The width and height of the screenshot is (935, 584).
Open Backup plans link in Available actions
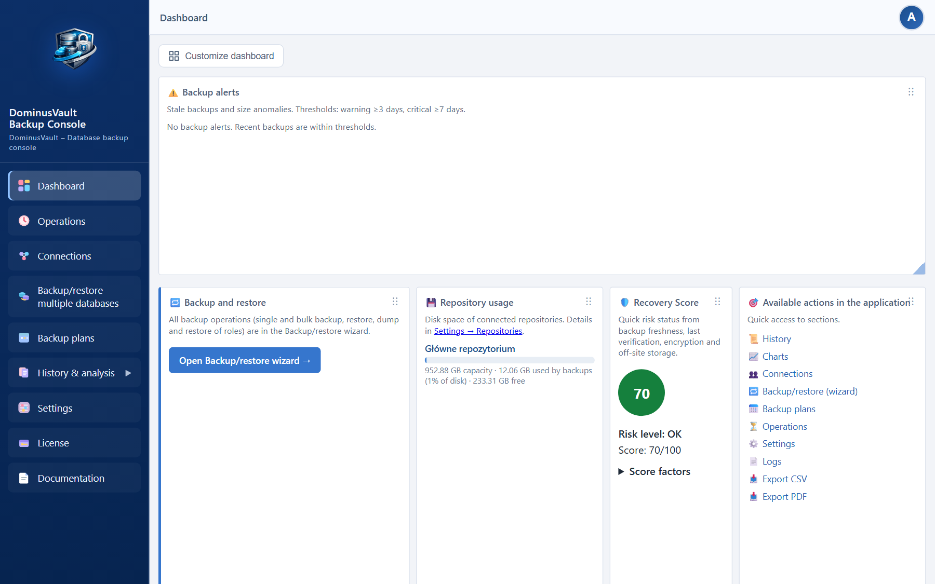click(x=789, y=409)
